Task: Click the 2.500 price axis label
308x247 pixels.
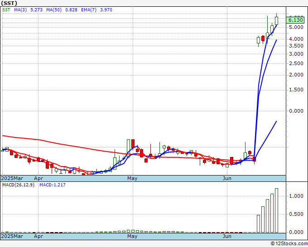Action: coord(296,63)
